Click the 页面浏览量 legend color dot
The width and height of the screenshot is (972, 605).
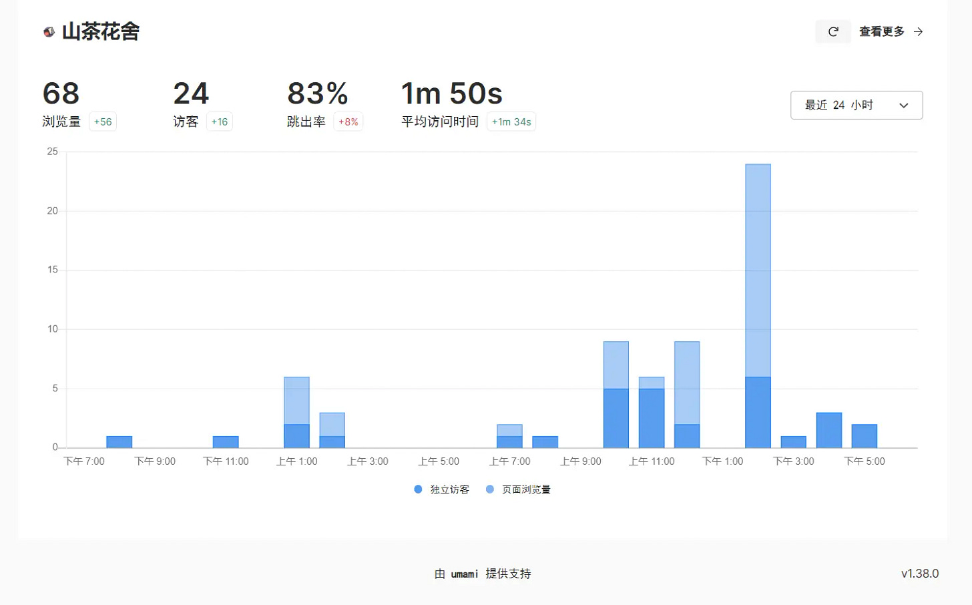(x=490, y=489)
